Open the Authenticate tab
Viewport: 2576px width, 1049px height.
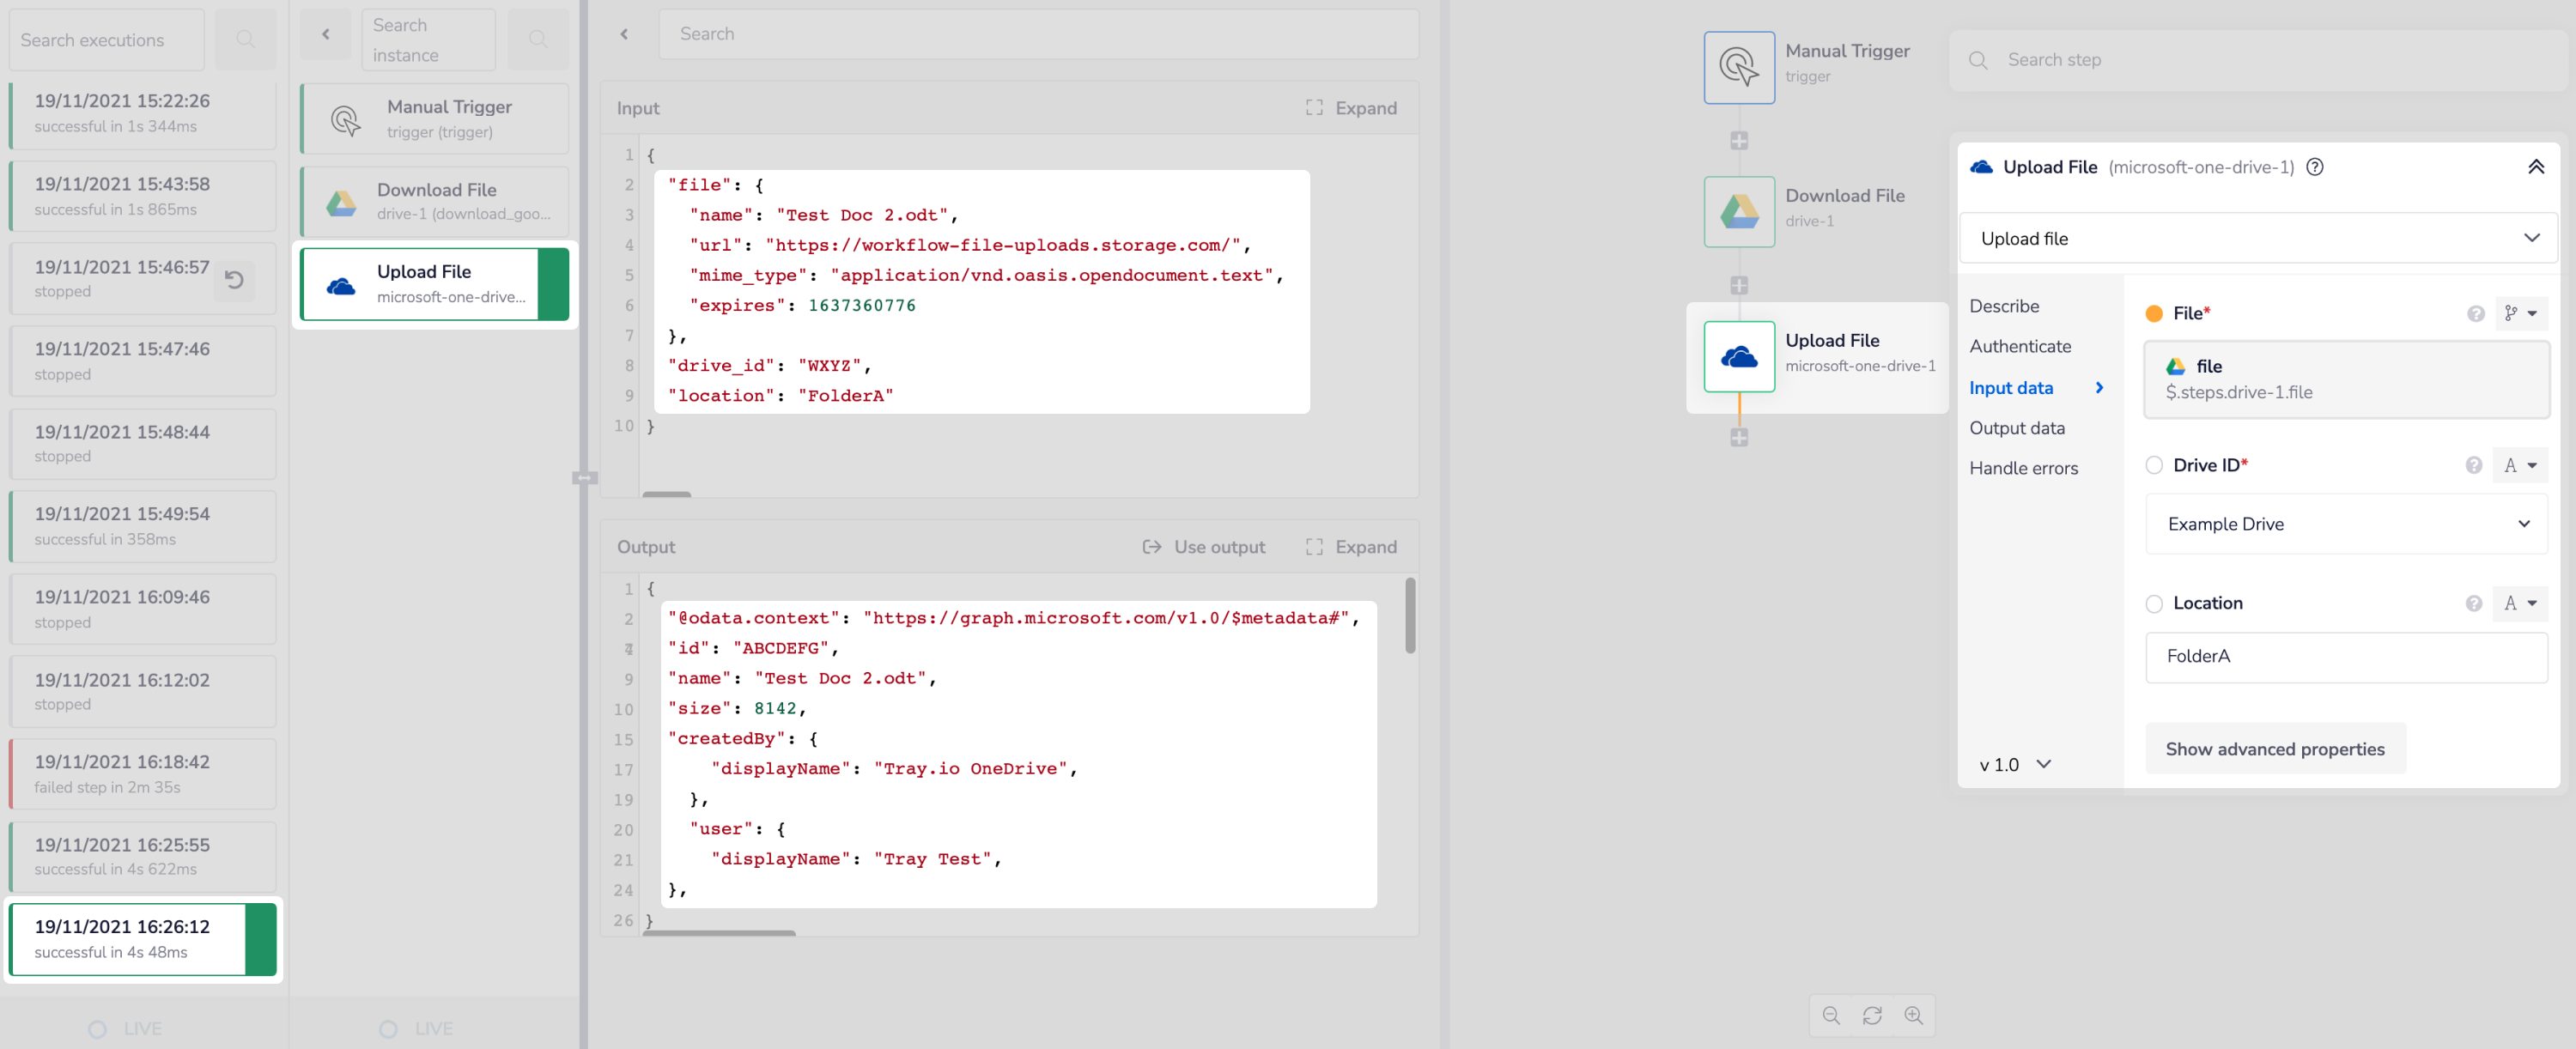click(x=2019, y=346)
